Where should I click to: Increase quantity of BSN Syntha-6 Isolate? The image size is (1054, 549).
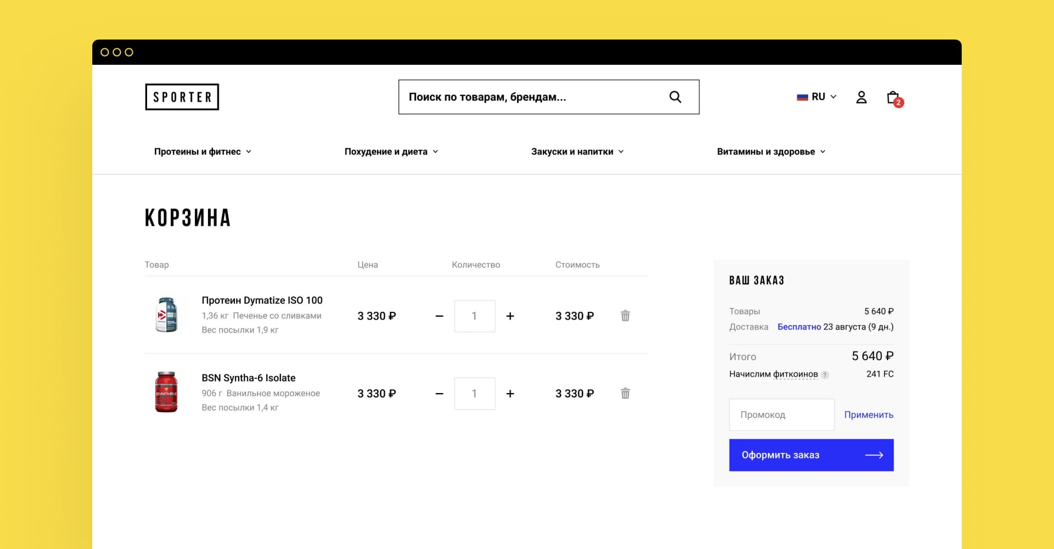[510, 394]
